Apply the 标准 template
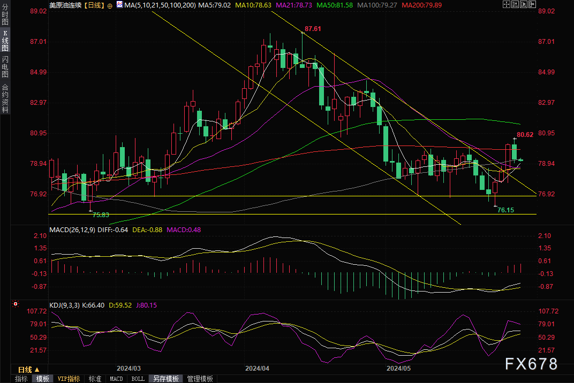 (95, 379)
